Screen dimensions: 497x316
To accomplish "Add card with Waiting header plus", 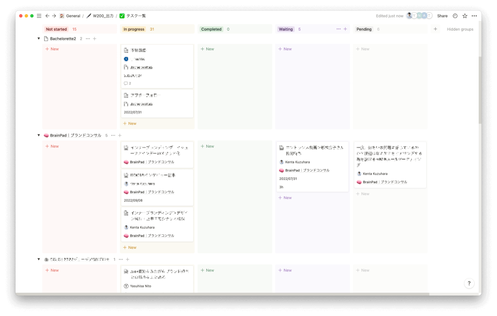I will (345, 29).
